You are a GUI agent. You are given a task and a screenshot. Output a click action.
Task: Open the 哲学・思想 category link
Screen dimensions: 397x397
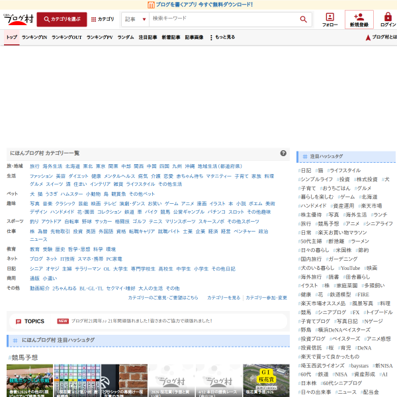pos(79,249)
